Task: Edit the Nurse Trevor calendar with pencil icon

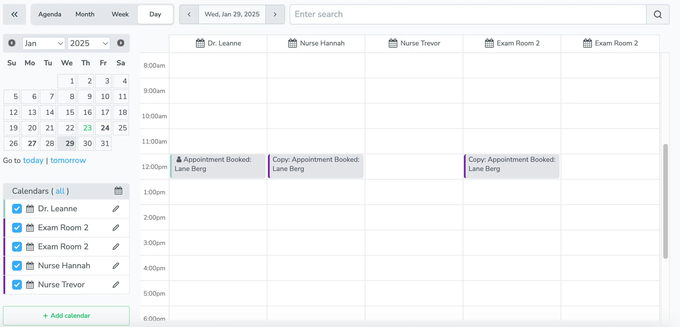Action: click(x=116, y=284)
